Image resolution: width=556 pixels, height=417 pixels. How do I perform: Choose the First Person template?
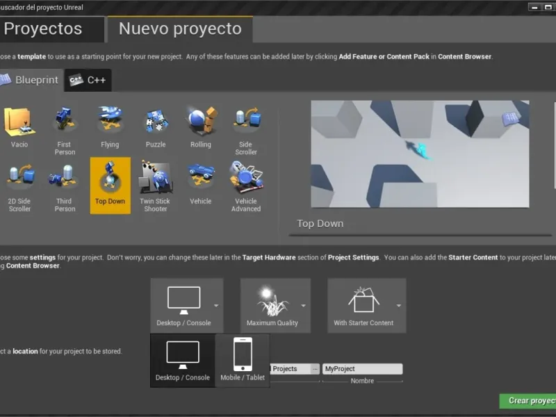pos(65,130)
